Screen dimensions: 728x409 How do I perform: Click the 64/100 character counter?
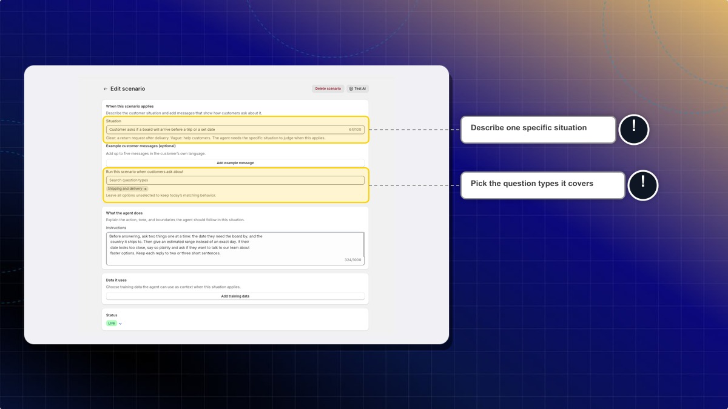click(x=355, y=130)
